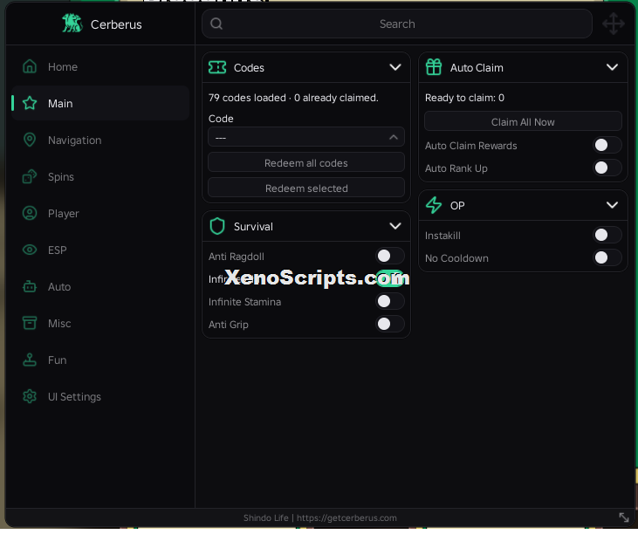Collapse the Survival section chevron

coord(395,226)
